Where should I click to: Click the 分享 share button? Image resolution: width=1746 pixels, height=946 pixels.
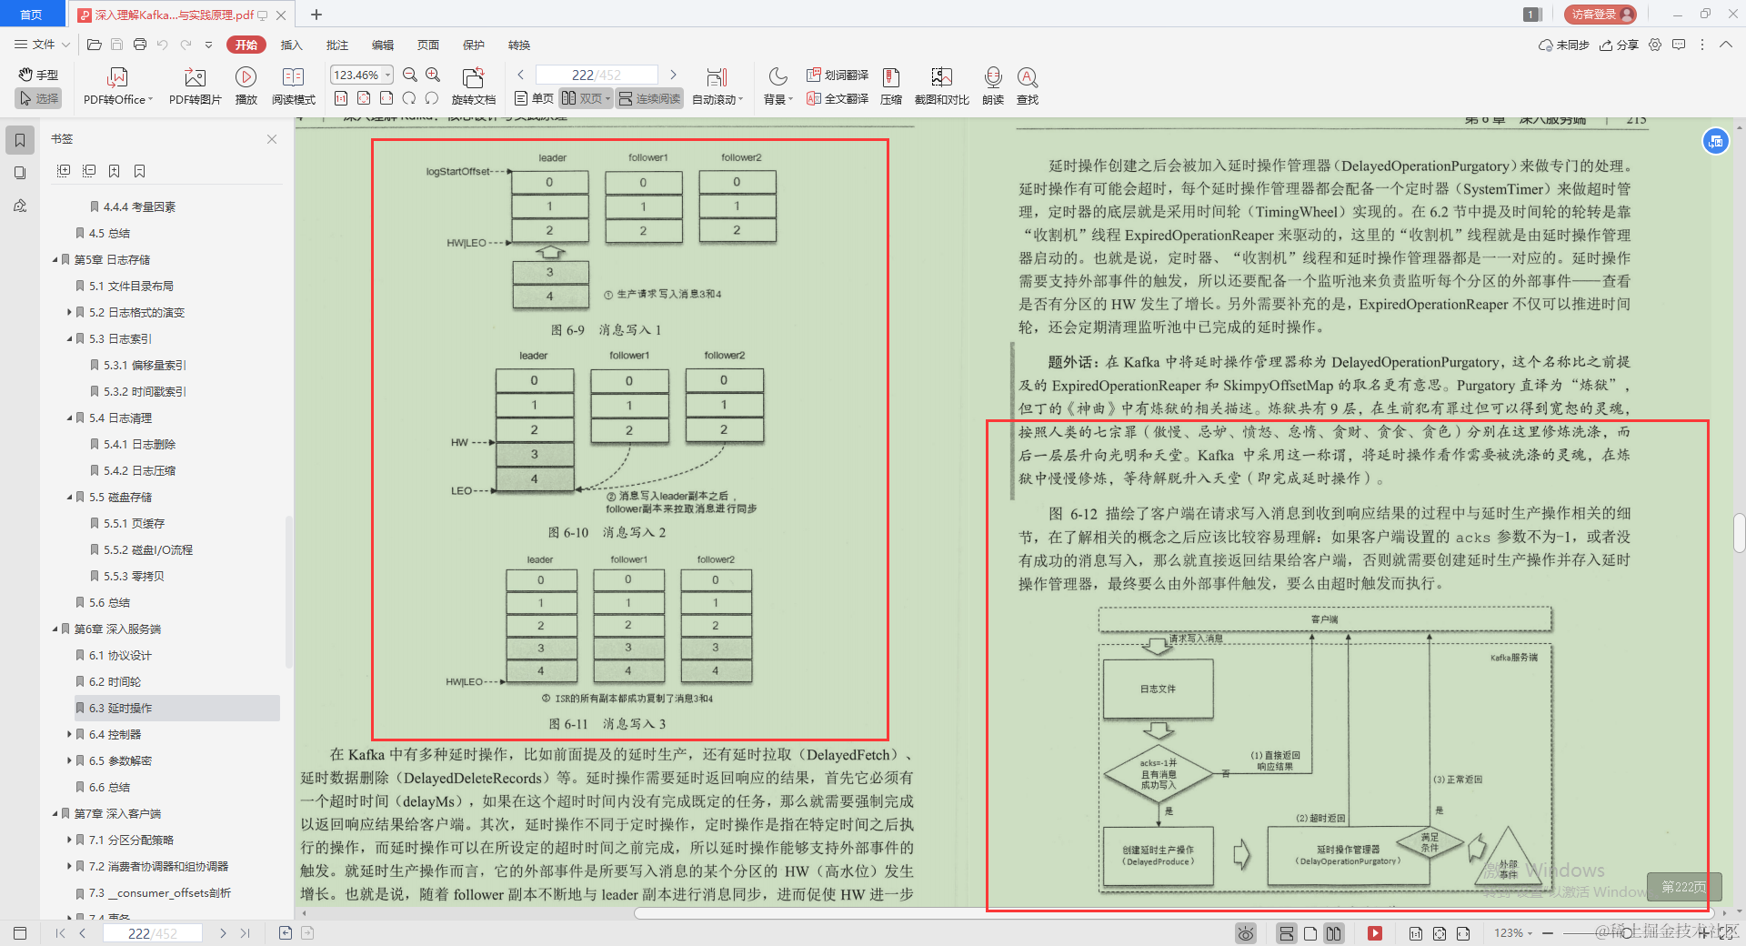(x=1619, y=45)
